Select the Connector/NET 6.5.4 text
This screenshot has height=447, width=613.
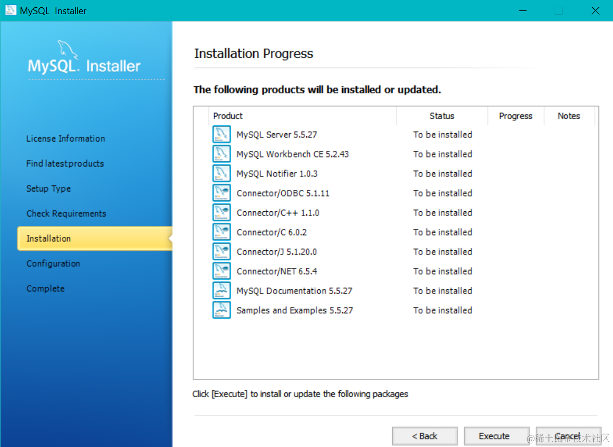(277, 272)
